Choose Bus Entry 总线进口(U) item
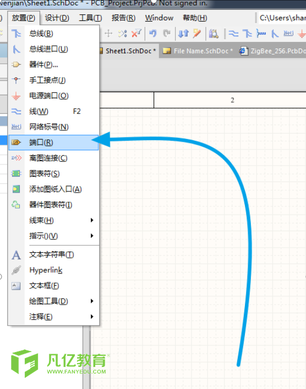306x389 pixels. point(53,49)
